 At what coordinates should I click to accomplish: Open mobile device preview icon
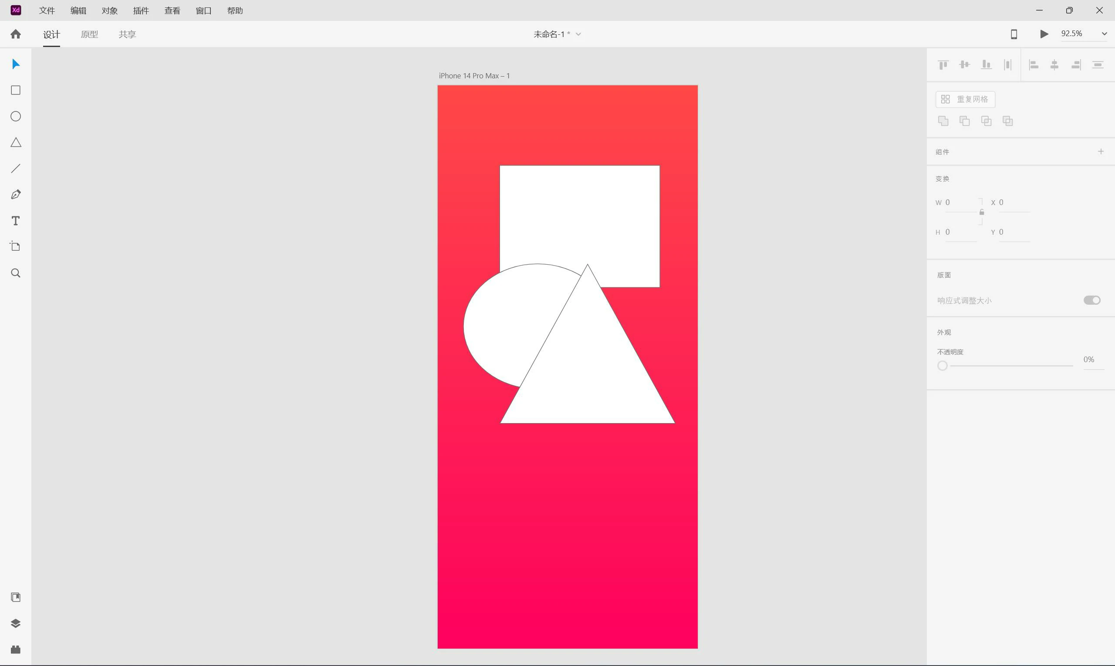point(1014,34)
